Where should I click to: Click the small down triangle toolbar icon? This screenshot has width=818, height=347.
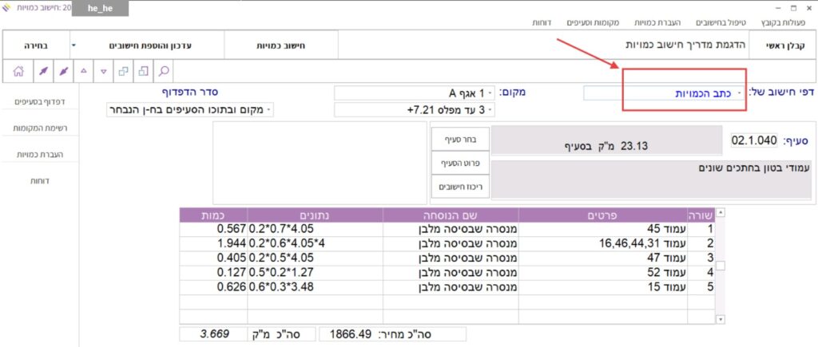point(104,71)
